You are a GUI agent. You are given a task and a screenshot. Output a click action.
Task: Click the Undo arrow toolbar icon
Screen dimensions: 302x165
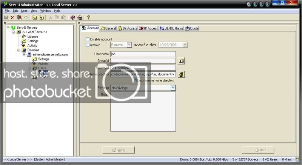click(x=25, y=17)
